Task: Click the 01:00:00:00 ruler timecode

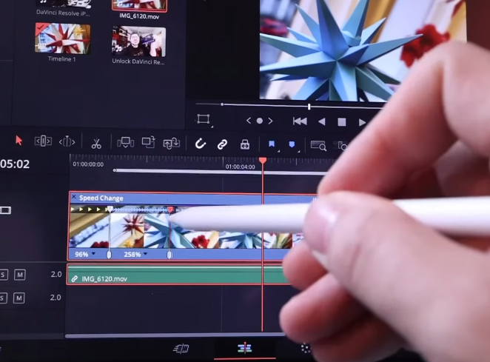Action: pos(88,164)
